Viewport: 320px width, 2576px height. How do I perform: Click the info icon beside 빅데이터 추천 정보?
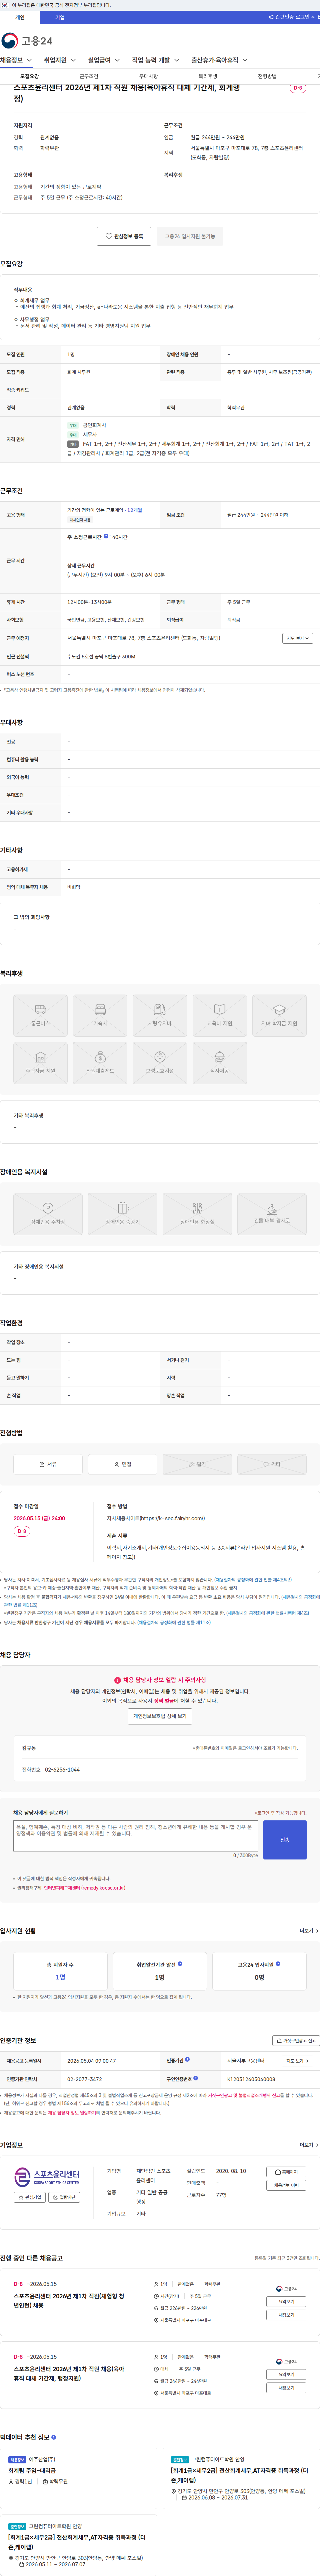(54, 2437)
